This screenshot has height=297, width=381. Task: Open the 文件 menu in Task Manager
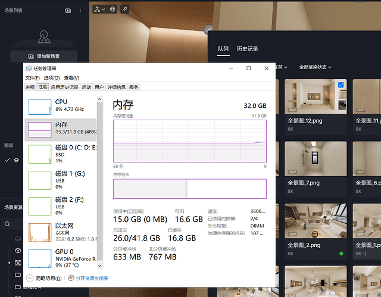point(32,78)
